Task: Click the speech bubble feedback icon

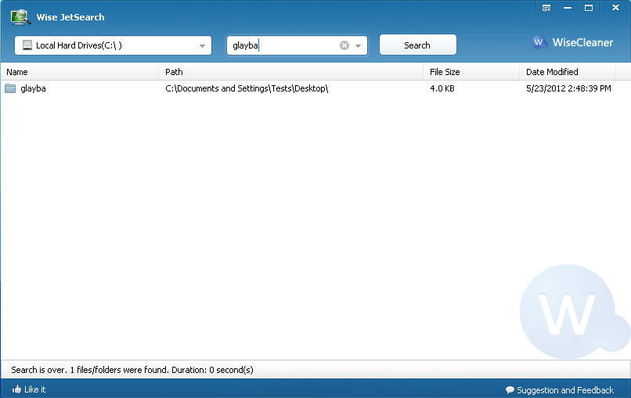Action: tap(510, 390)
